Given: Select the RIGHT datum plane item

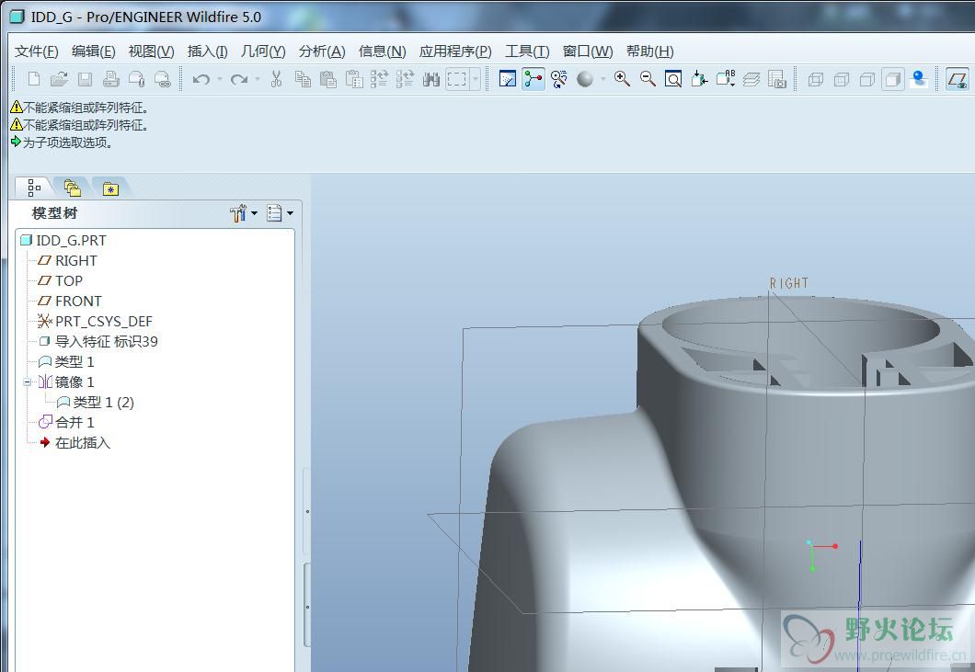Looking at the screenshot, I should click(67, 260).
